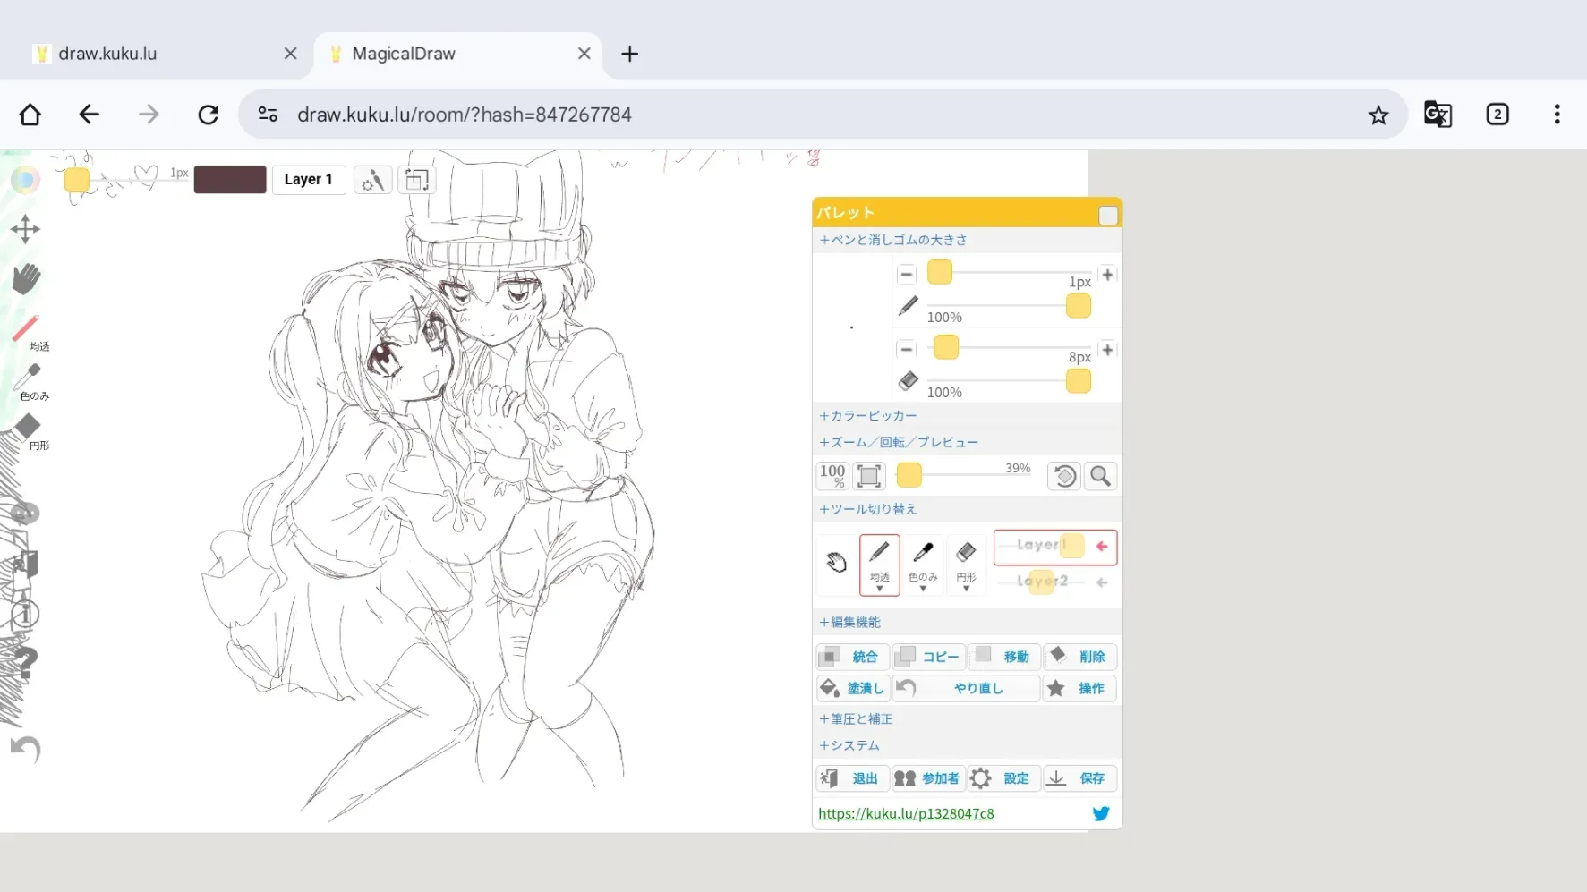Select the eyedropper tool in palette tool switcher
The height and width of the screenshot is (892, 1587).
[x=923, y=565]
